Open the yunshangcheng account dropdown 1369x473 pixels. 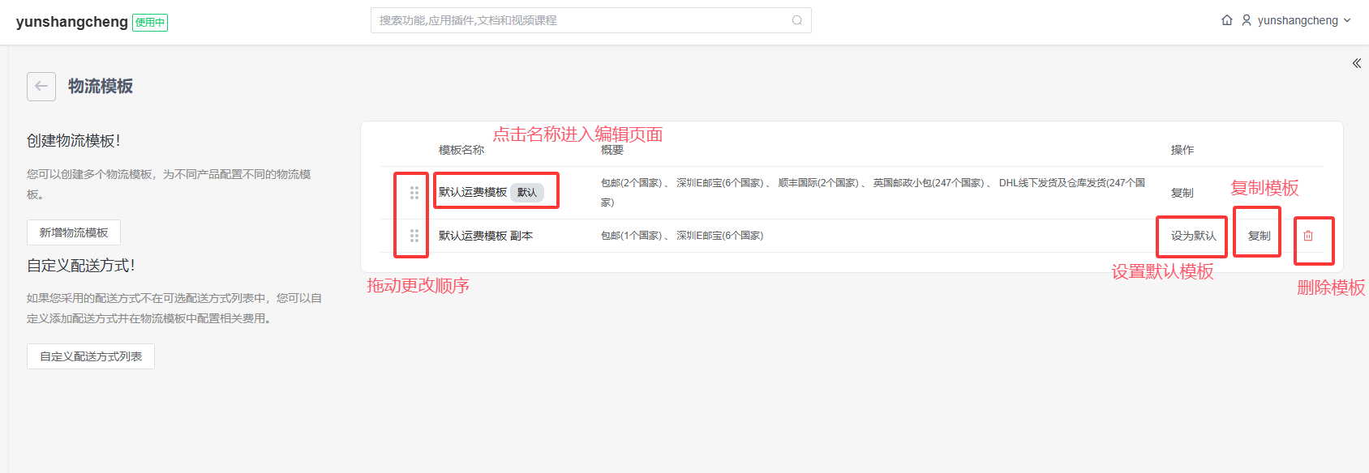point(1304,20)
